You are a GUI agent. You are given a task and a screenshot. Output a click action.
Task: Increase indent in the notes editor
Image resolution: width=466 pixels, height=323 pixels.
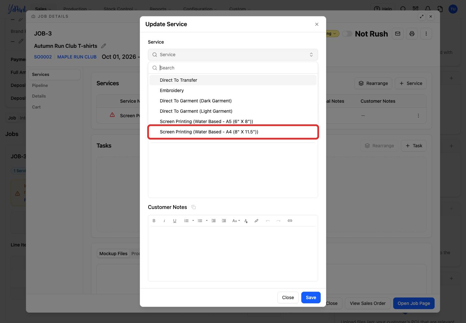(224, 221)
